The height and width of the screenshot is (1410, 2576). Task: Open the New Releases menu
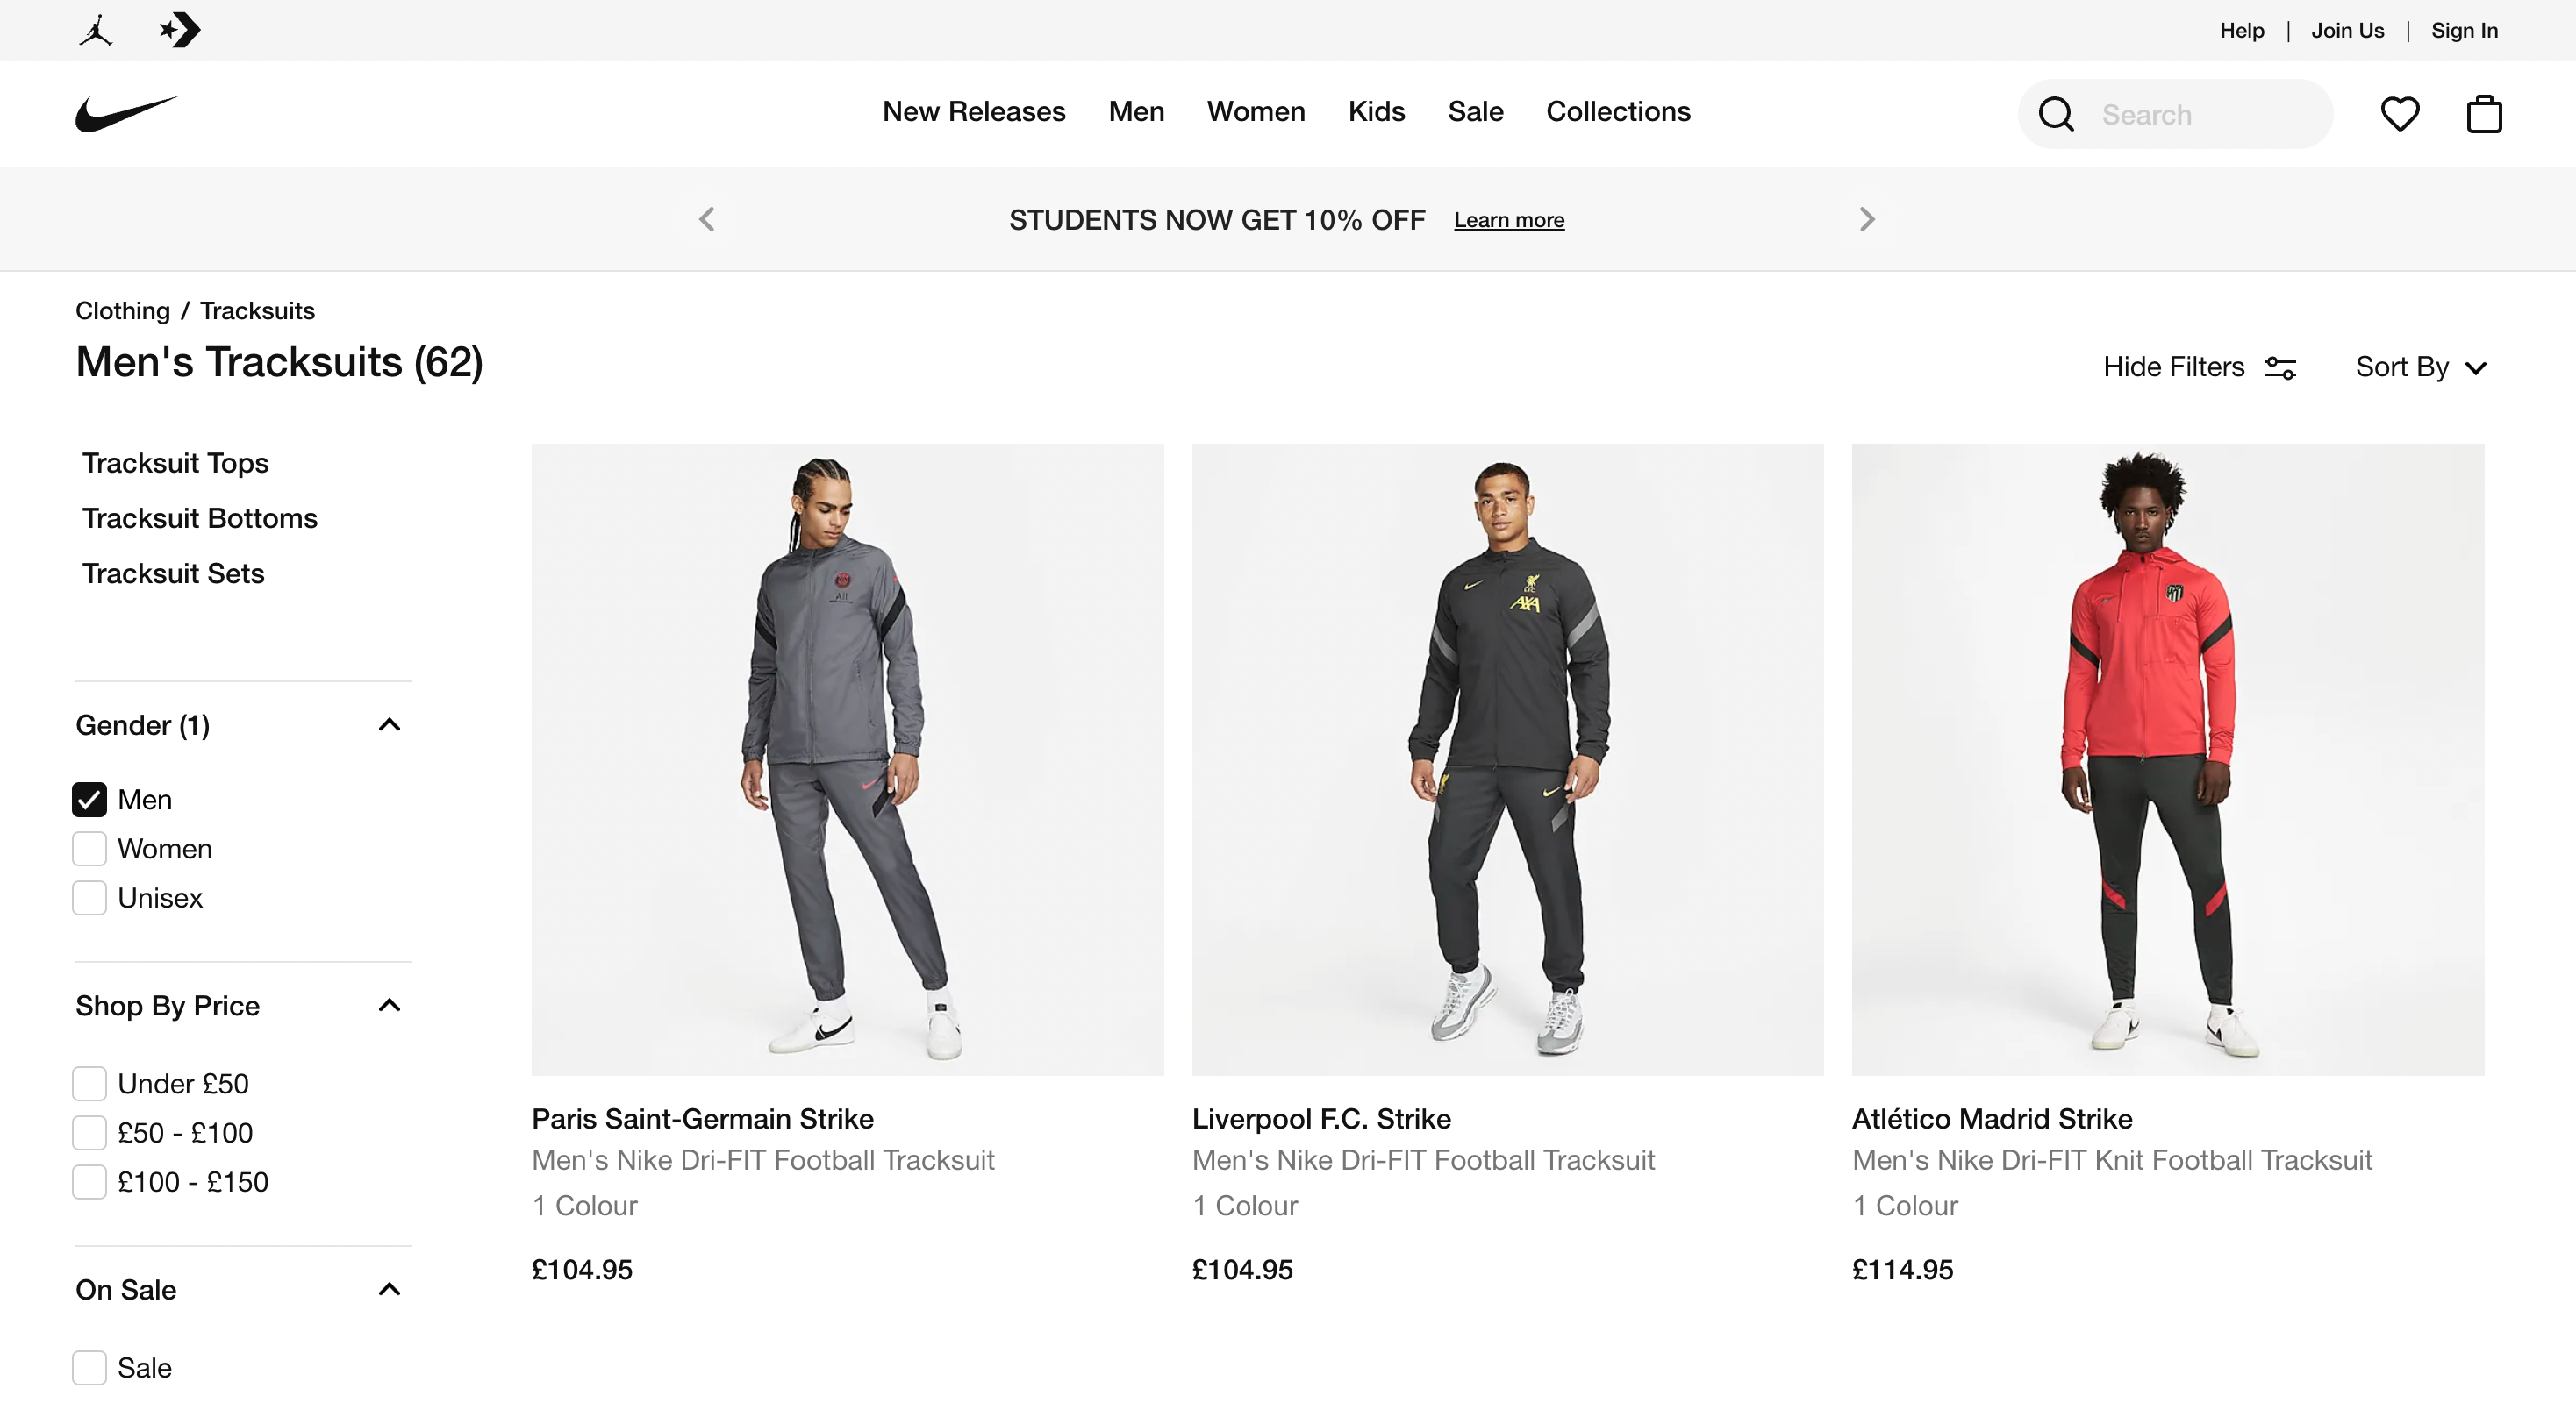pos(973,112)
